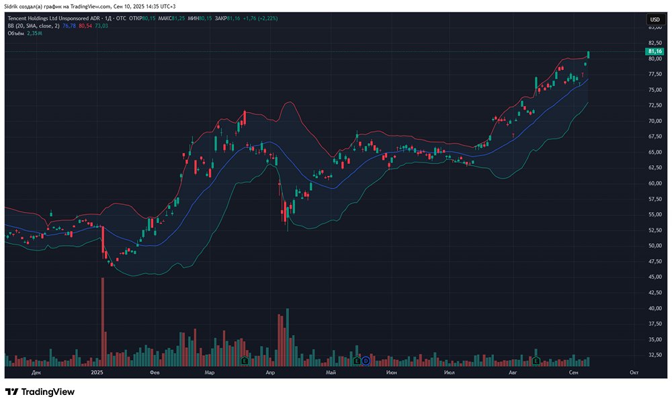Screen dimensions: 672x405
Task: Select the BB (20, SMA, close, 2) indicator legend
Action: [34, 26]
